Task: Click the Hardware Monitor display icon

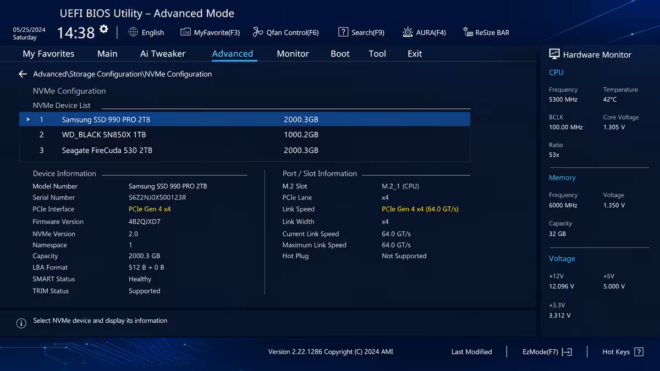Action: pyautogui.click(x=554, y=54)
